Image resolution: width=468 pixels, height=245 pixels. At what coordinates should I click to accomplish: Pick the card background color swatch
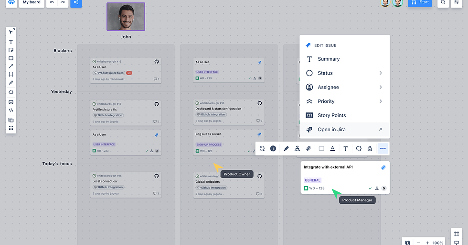click(321, 148)
